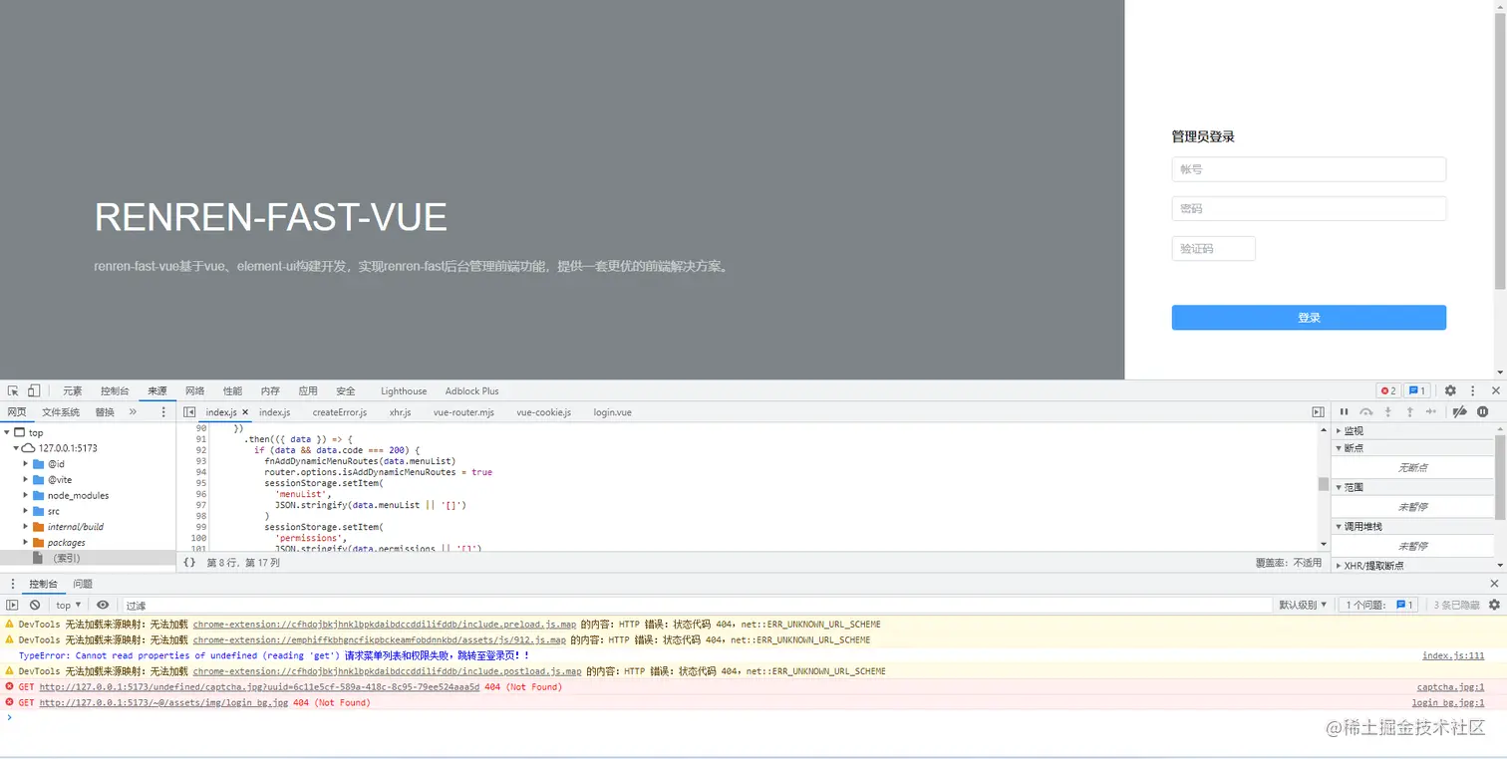Toggle the device toolbar icon

pyautogui.click(x=34, y=391)
